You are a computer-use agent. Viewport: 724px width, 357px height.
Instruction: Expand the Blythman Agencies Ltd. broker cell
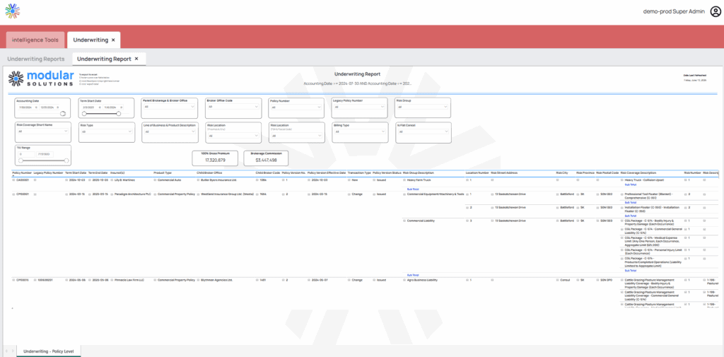pyautogui.click(x=199, y=280)
